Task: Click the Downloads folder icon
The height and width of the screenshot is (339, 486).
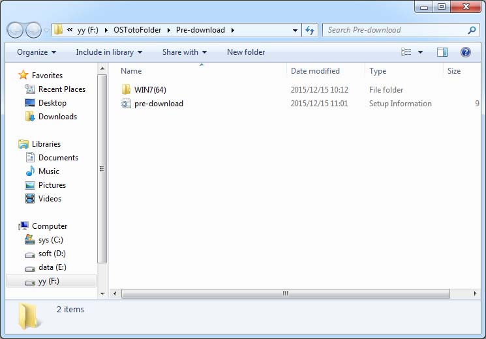Action: (30, 117)
